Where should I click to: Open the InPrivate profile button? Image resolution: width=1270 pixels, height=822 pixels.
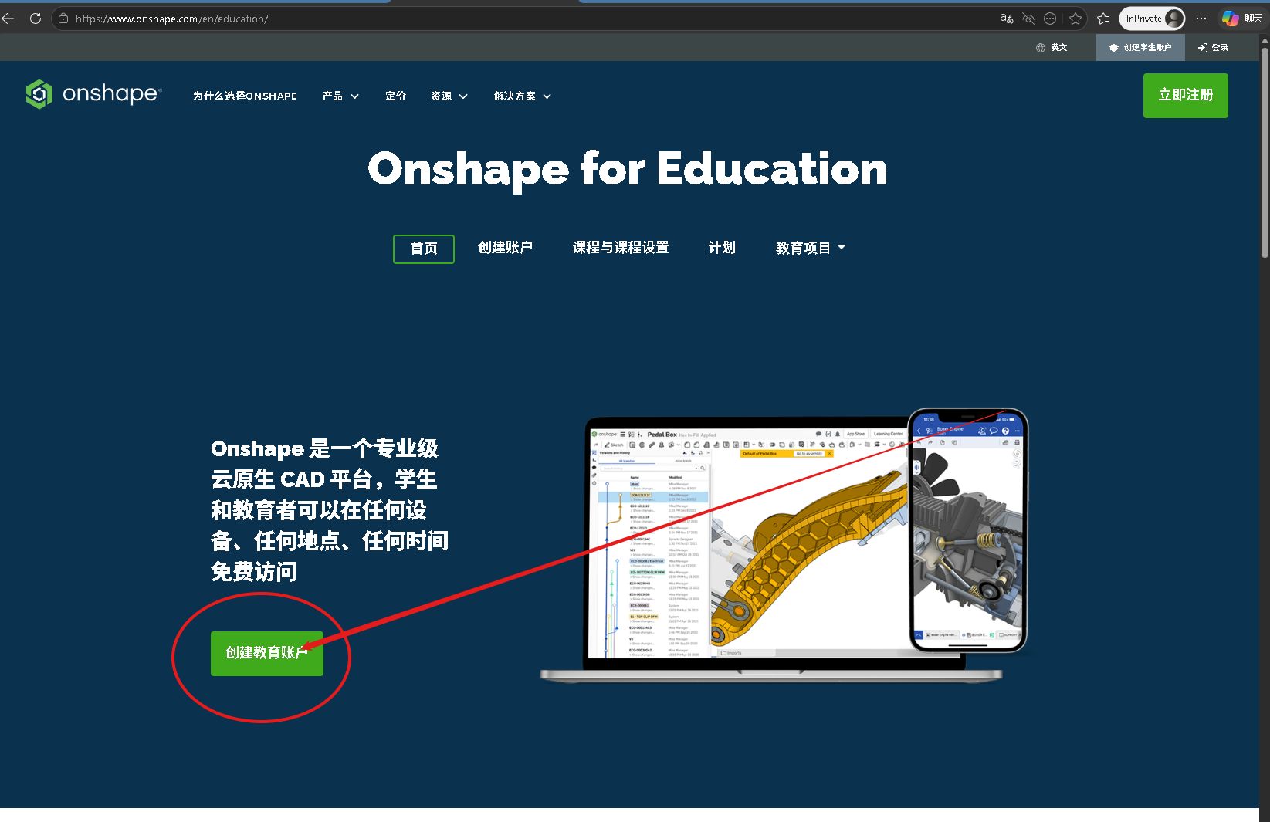pos(1152,19)
